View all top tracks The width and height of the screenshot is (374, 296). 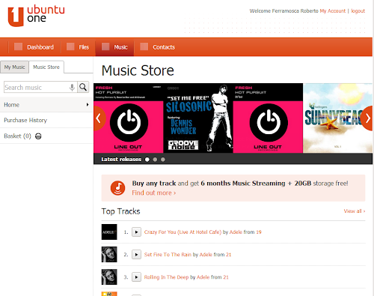tap(355, 211)
